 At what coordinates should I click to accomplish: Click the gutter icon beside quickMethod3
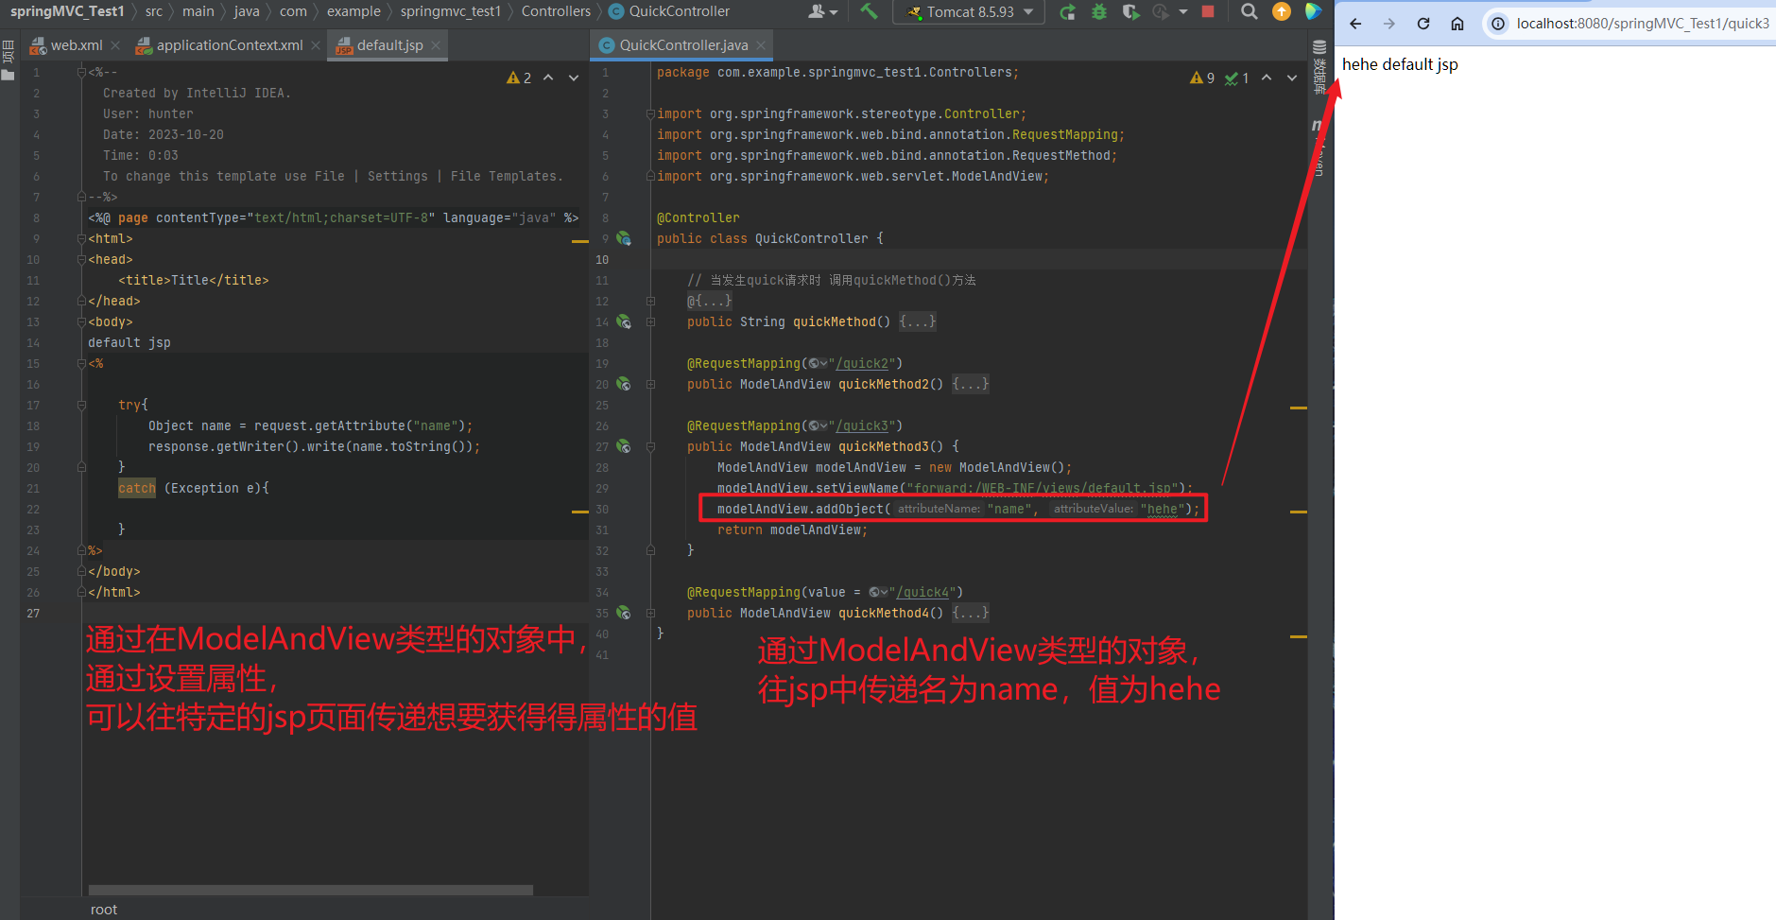coord(624,446)
